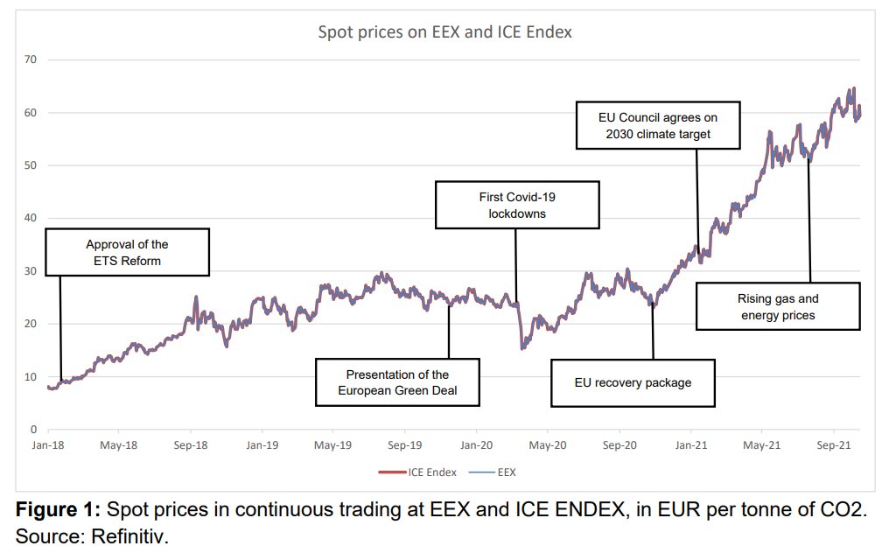
Task: Click the Sep-20 x-axis label
Action: point(619,445)
